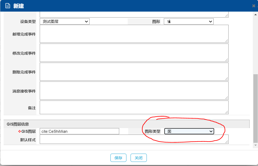Click the scrollbar's down arrow
258x166 pixels.
point(255,145)
